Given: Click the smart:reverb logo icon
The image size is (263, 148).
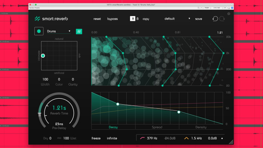Looking at the screenshot, I should pos(37,19).
